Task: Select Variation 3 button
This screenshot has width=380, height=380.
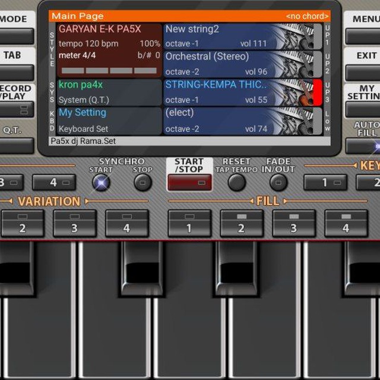Action: [x=75, y=223]
